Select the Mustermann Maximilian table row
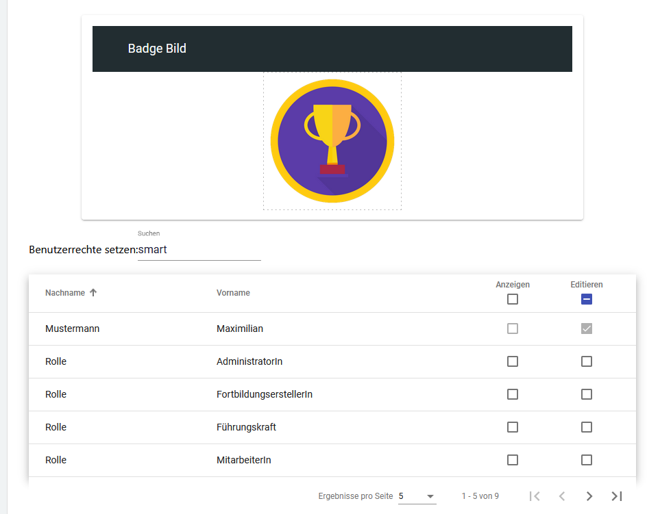Image resolution: width=647 pixels, height=514 pixels. [x=274, y=329]
